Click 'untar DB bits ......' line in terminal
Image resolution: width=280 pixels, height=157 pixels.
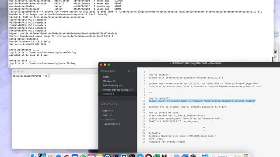23,61
